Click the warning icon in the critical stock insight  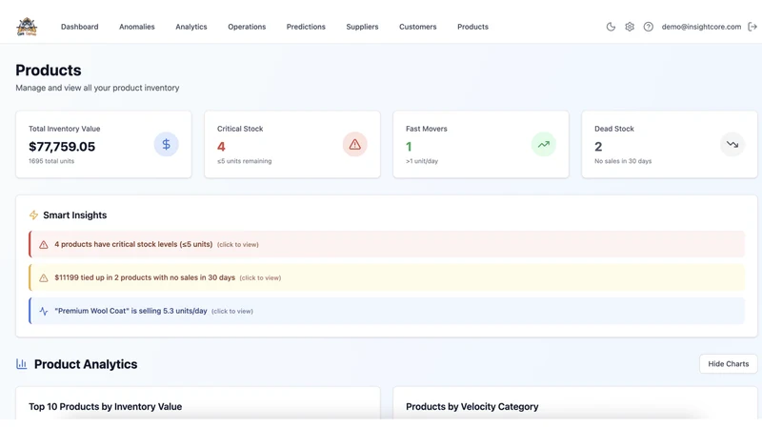tap(43, 245)
